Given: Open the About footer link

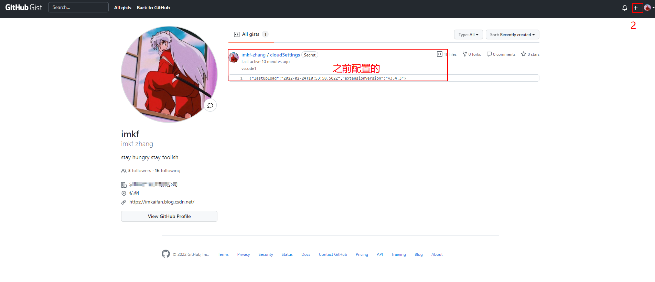Looking at the screenshot, I should tap(437, 254).
